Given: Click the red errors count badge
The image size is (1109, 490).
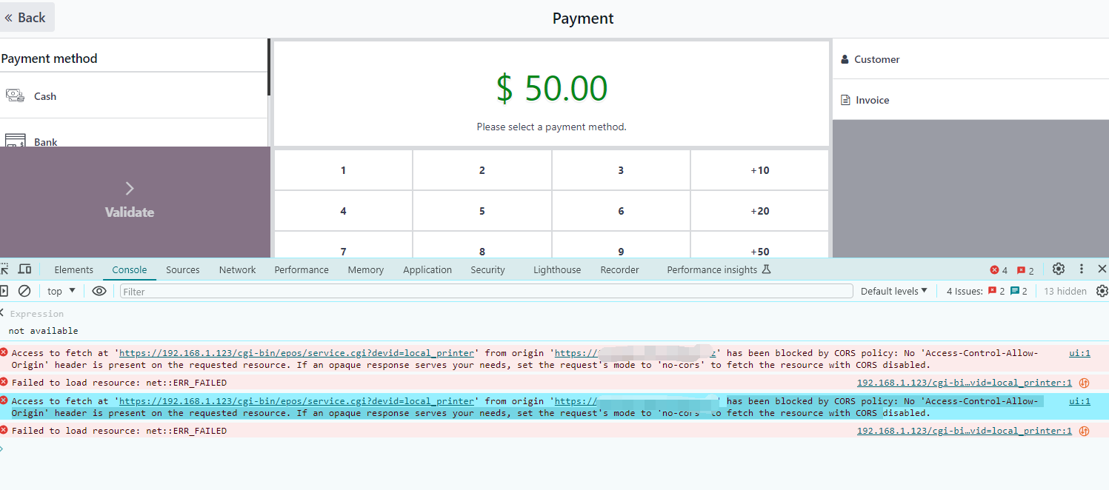Looking at the screenshot, I should (999, 270).
